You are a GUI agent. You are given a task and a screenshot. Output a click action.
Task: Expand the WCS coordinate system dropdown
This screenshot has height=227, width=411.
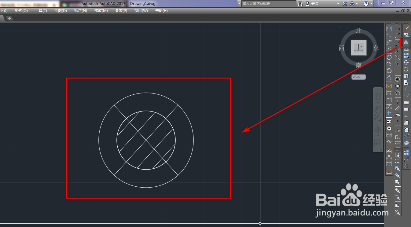pyautogui.click(x=359, y=77)
